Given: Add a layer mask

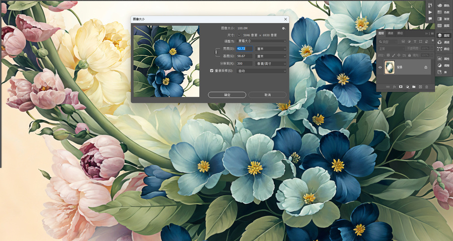Looking at the screenshot, I should click(x=401, y=87).
